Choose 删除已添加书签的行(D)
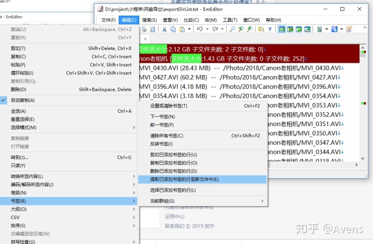The width and height of the screenshot is (373, 244). coord(203,171)
